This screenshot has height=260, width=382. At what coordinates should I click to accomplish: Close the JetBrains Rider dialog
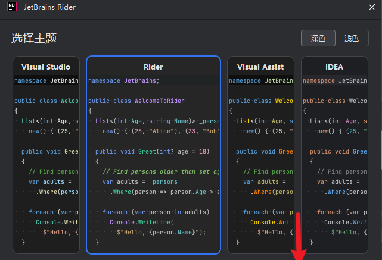371,7
